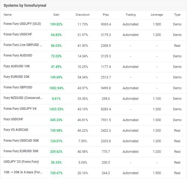The height and width of the screenshot is (179, 187).
Task: Open the Fury AUDUSD 10K system
Action: pyautogui.click(x=17, y=66)
